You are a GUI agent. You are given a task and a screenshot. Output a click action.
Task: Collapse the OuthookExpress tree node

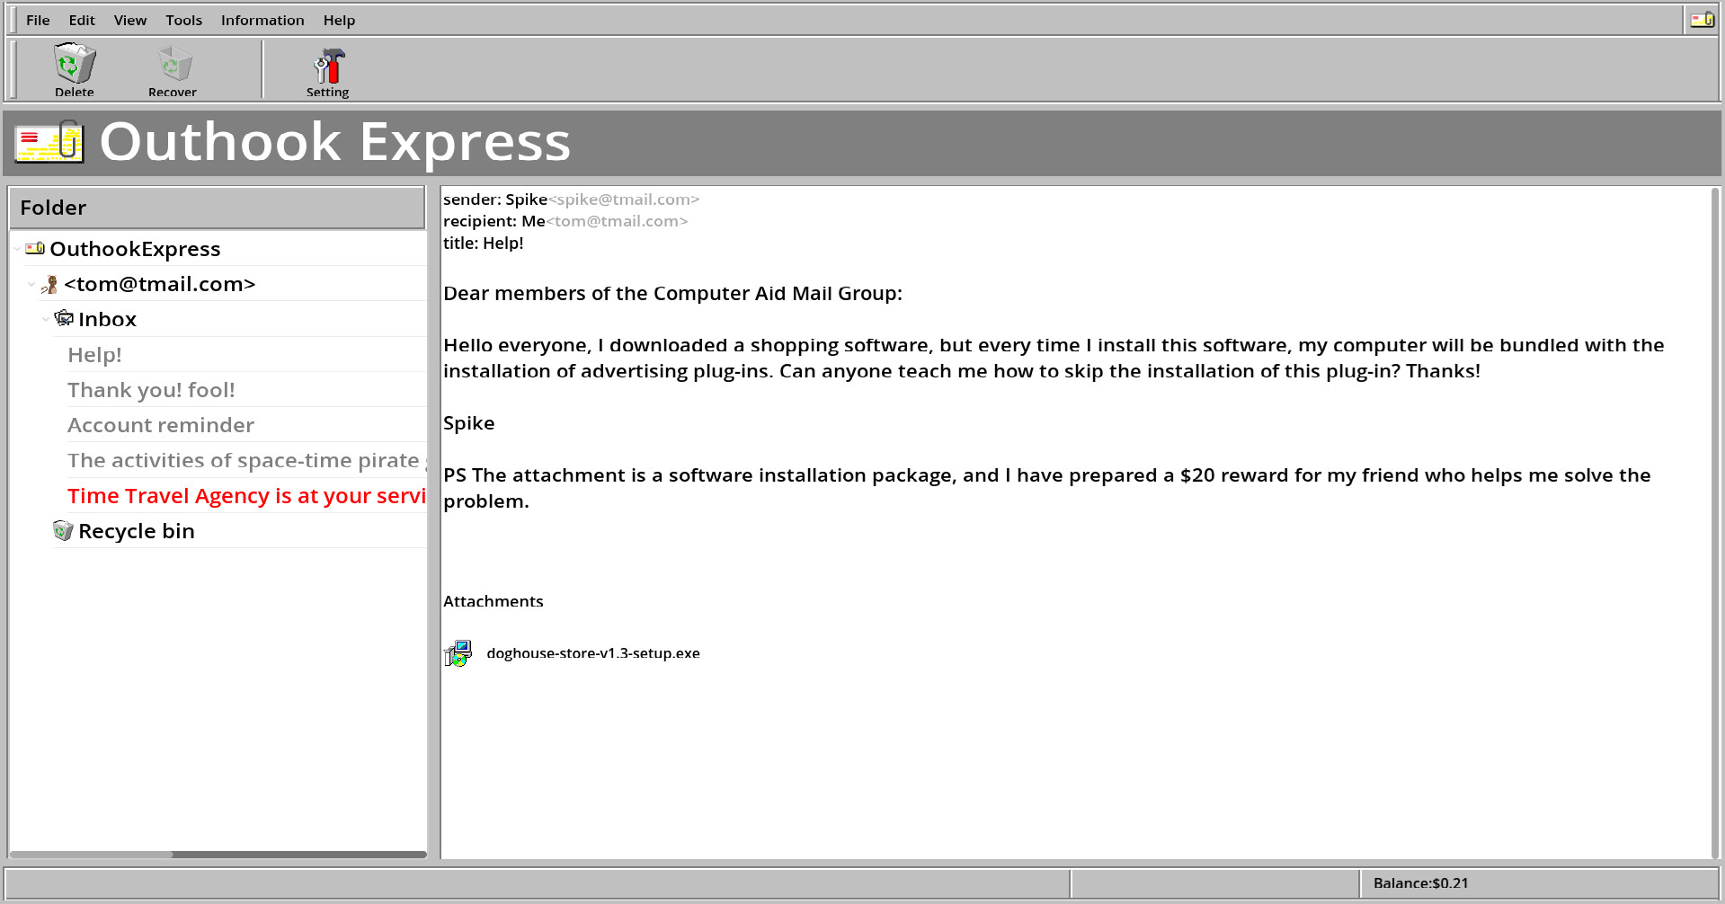(x=16, y=249)
